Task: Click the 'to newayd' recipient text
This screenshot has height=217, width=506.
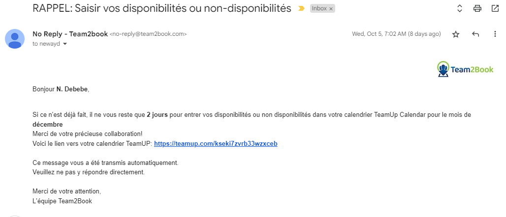Action: (46, 44)
